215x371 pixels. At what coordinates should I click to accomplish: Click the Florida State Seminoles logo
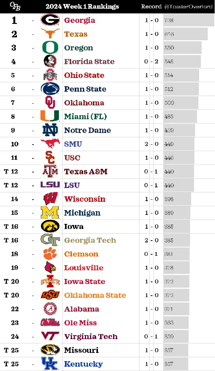click(50, 61)
